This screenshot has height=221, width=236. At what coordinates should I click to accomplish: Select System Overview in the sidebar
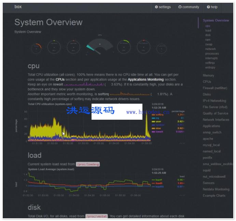pos(216,20)
